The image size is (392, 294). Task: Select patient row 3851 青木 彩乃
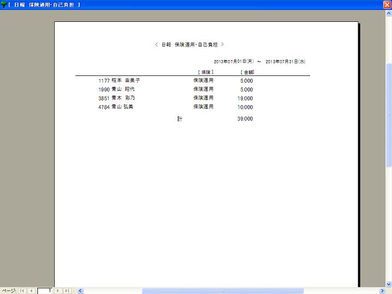point(175,98)
